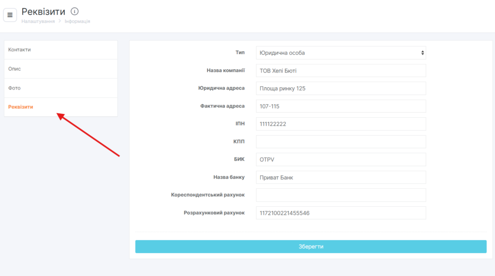Click the Налаштування breadcrumb link
The width and height of the screenshot is (495, 276).
(38, 21)
